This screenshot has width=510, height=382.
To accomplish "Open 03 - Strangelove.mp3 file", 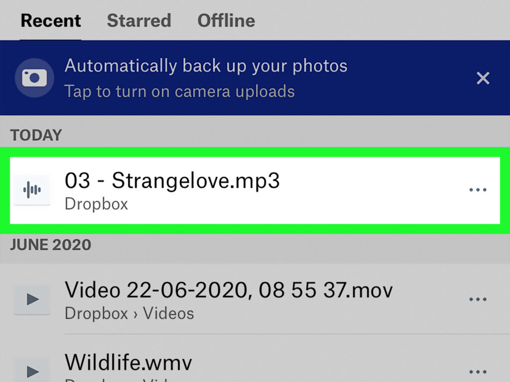I will click(172, 181).
